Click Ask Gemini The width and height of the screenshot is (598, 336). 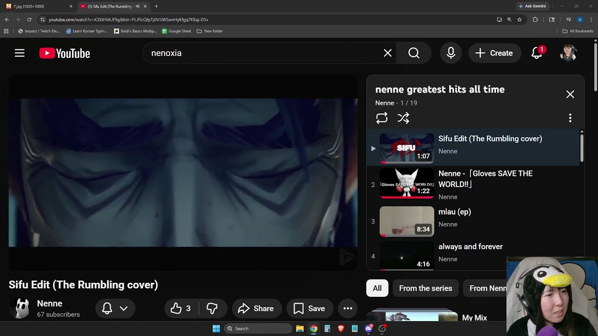tap(532, 7)
